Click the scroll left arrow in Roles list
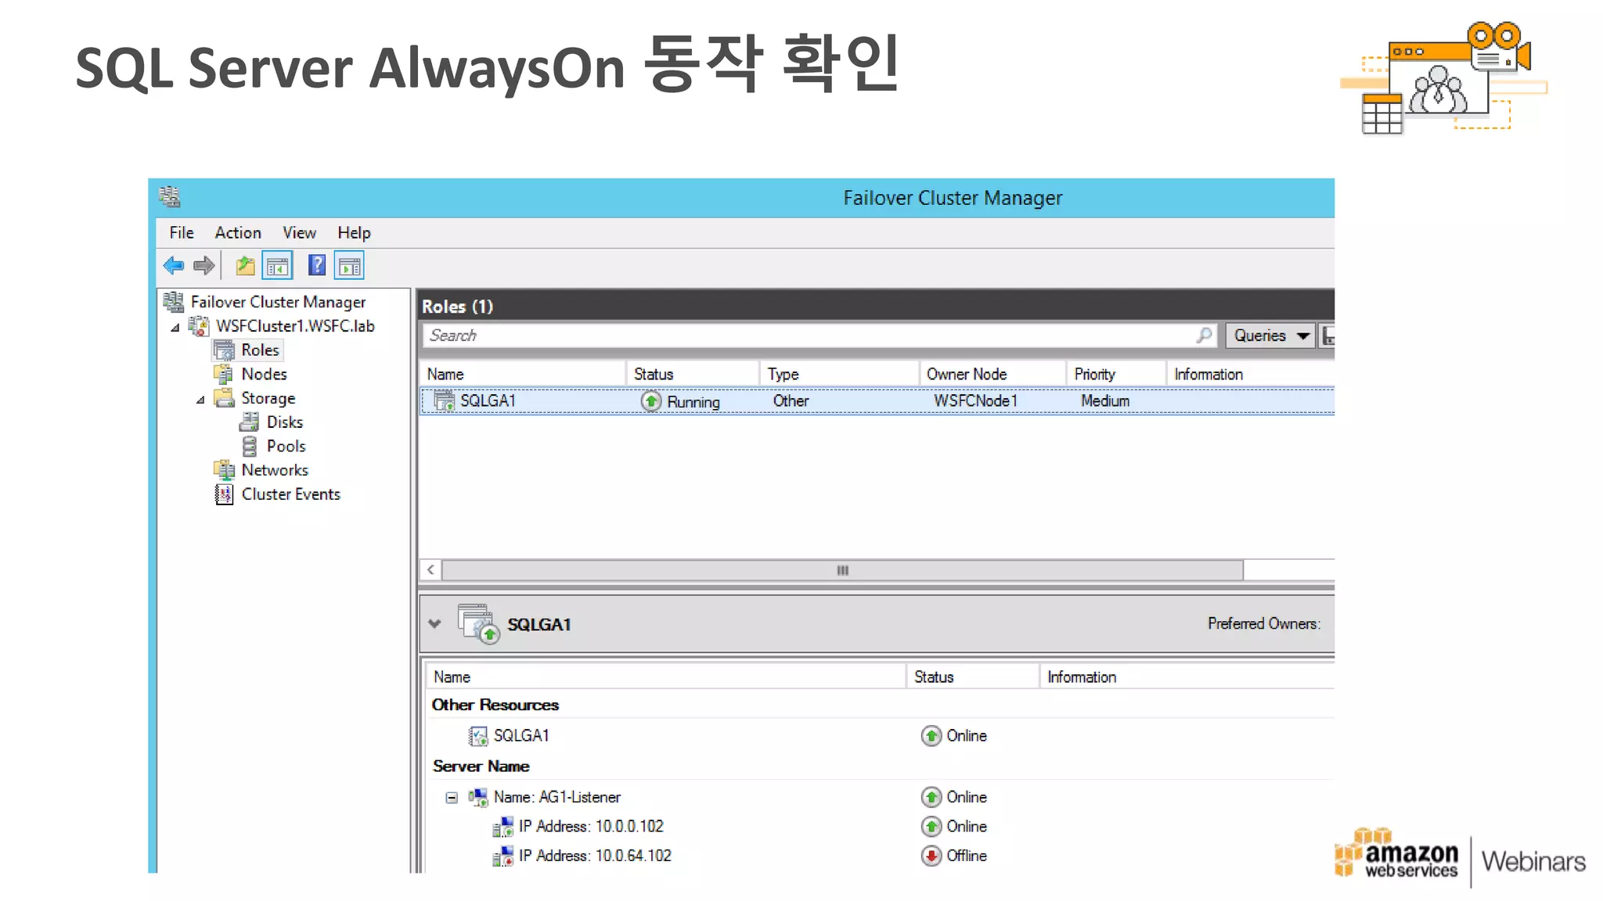1603x901 pixels. coord(430,570)
